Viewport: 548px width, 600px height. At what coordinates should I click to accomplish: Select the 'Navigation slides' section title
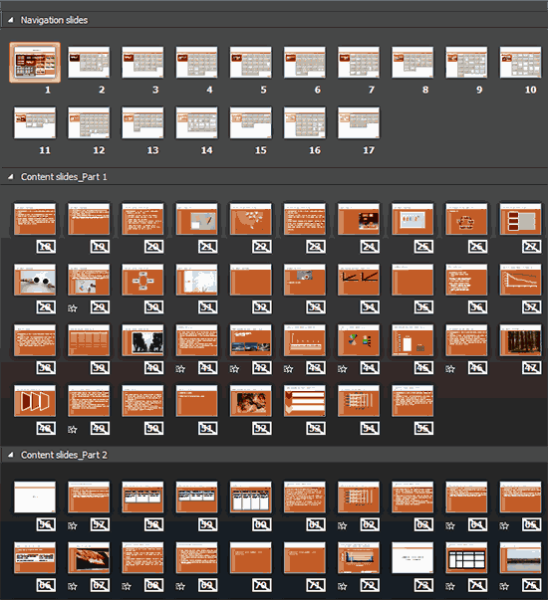(54, 20)
